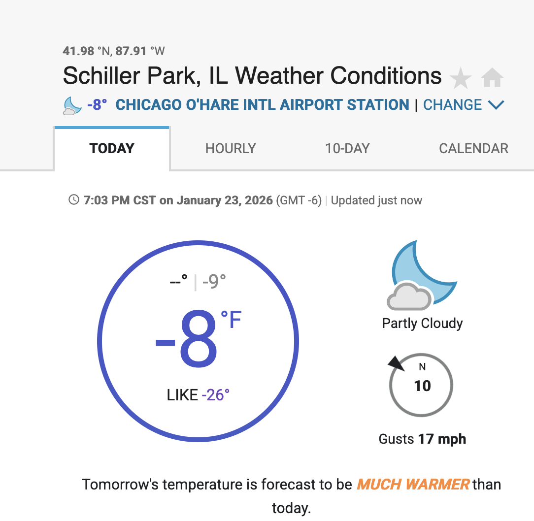Click the home icon beside the title
Image resolution: width=534 pixels, height=521 pixels.
tap(492, 78)
